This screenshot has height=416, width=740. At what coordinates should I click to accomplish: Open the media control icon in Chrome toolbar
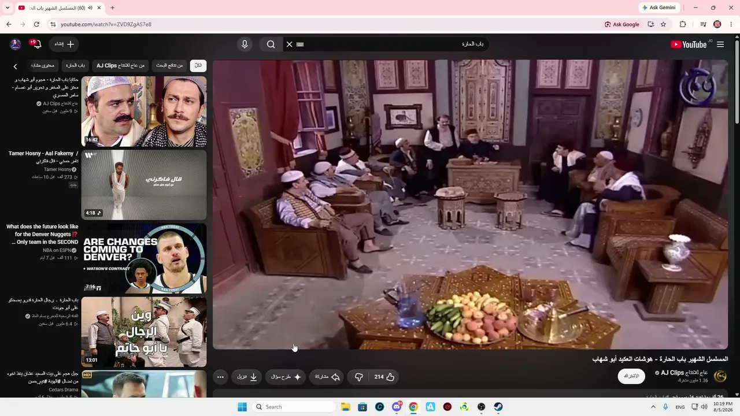pos(703,24)
